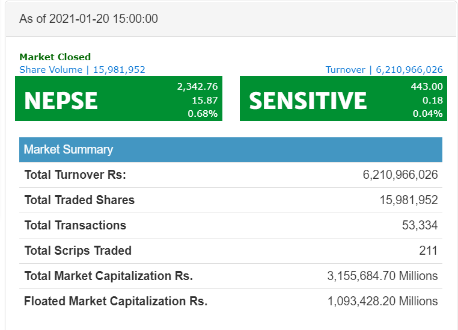Screen dimensions: 458x330
Task: Click the scripts traded value 211
Action: [x=428, y=251]
